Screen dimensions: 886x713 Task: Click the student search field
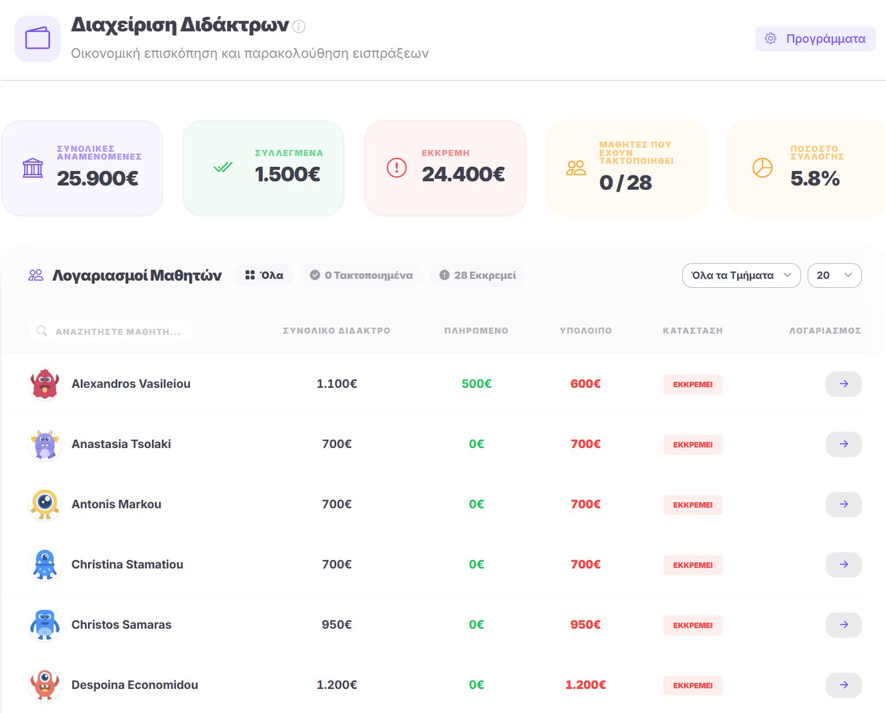(111, 331)
